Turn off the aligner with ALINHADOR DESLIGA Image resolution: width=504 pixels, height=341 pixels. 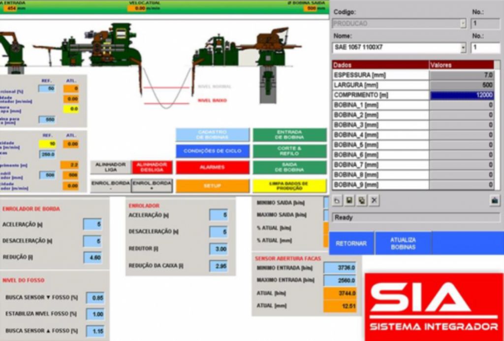[x=152, y=167]
